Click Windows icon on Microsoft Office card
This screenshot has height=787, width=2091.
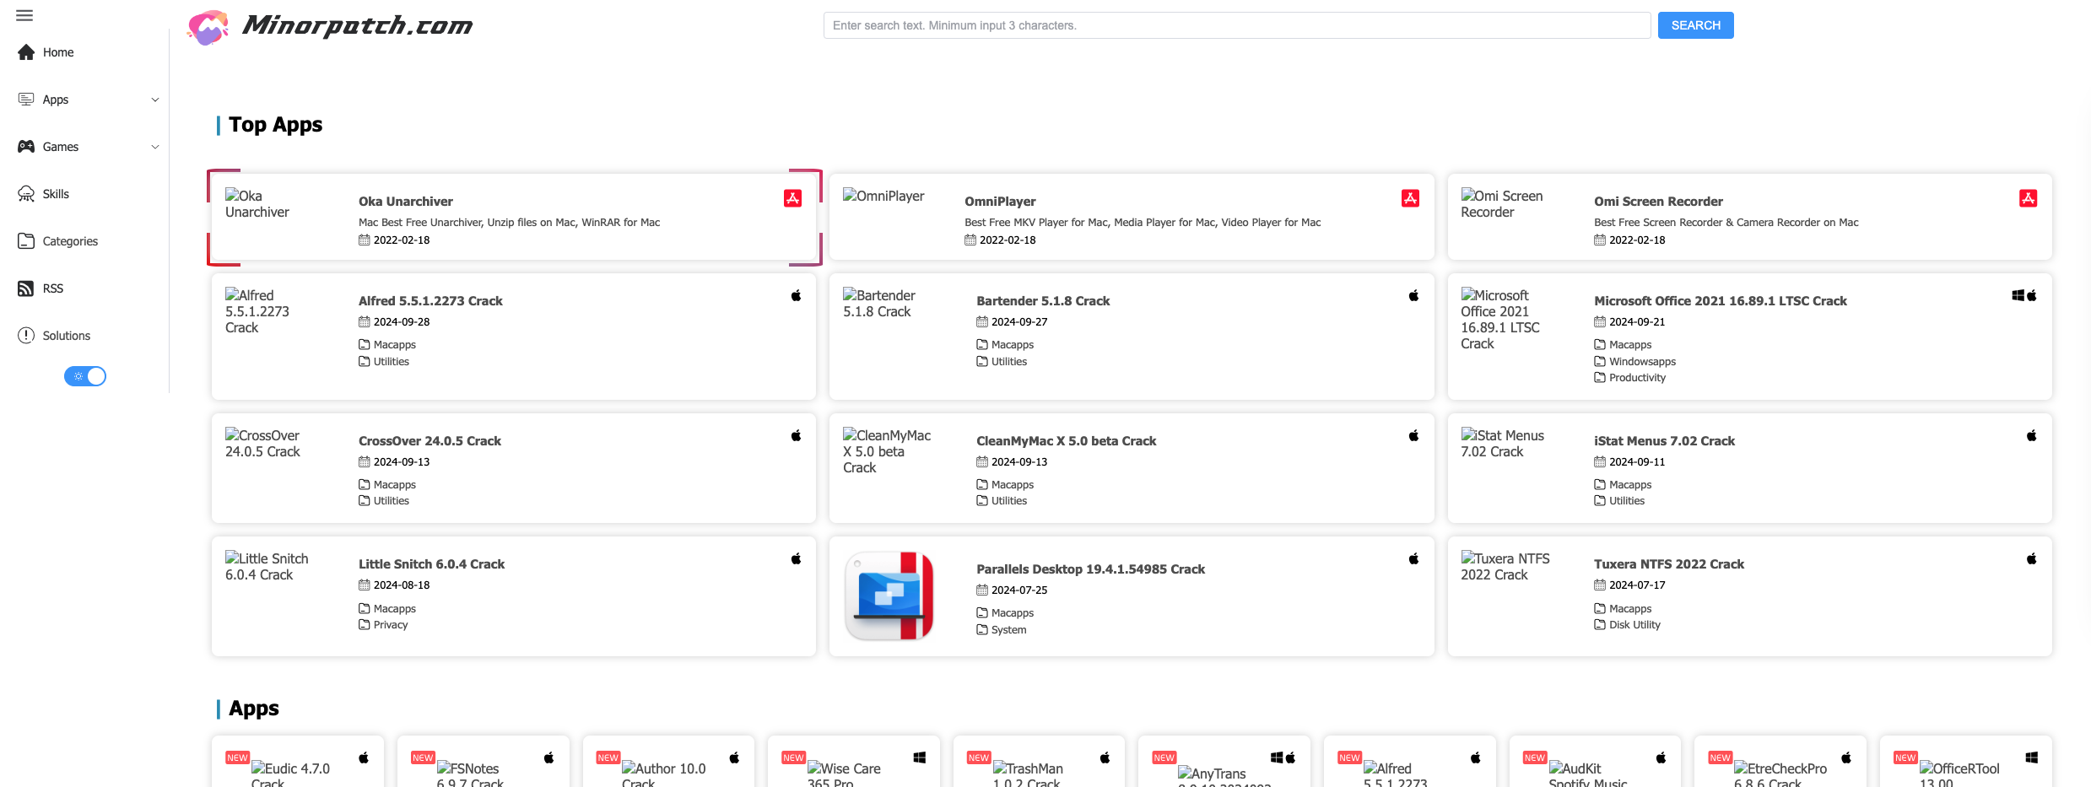(2018, 295)
